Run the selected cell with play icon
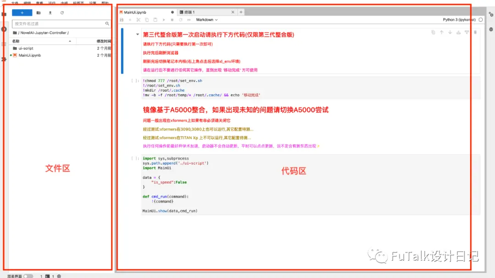Screen dimensions: 495x278 point(164,20)
